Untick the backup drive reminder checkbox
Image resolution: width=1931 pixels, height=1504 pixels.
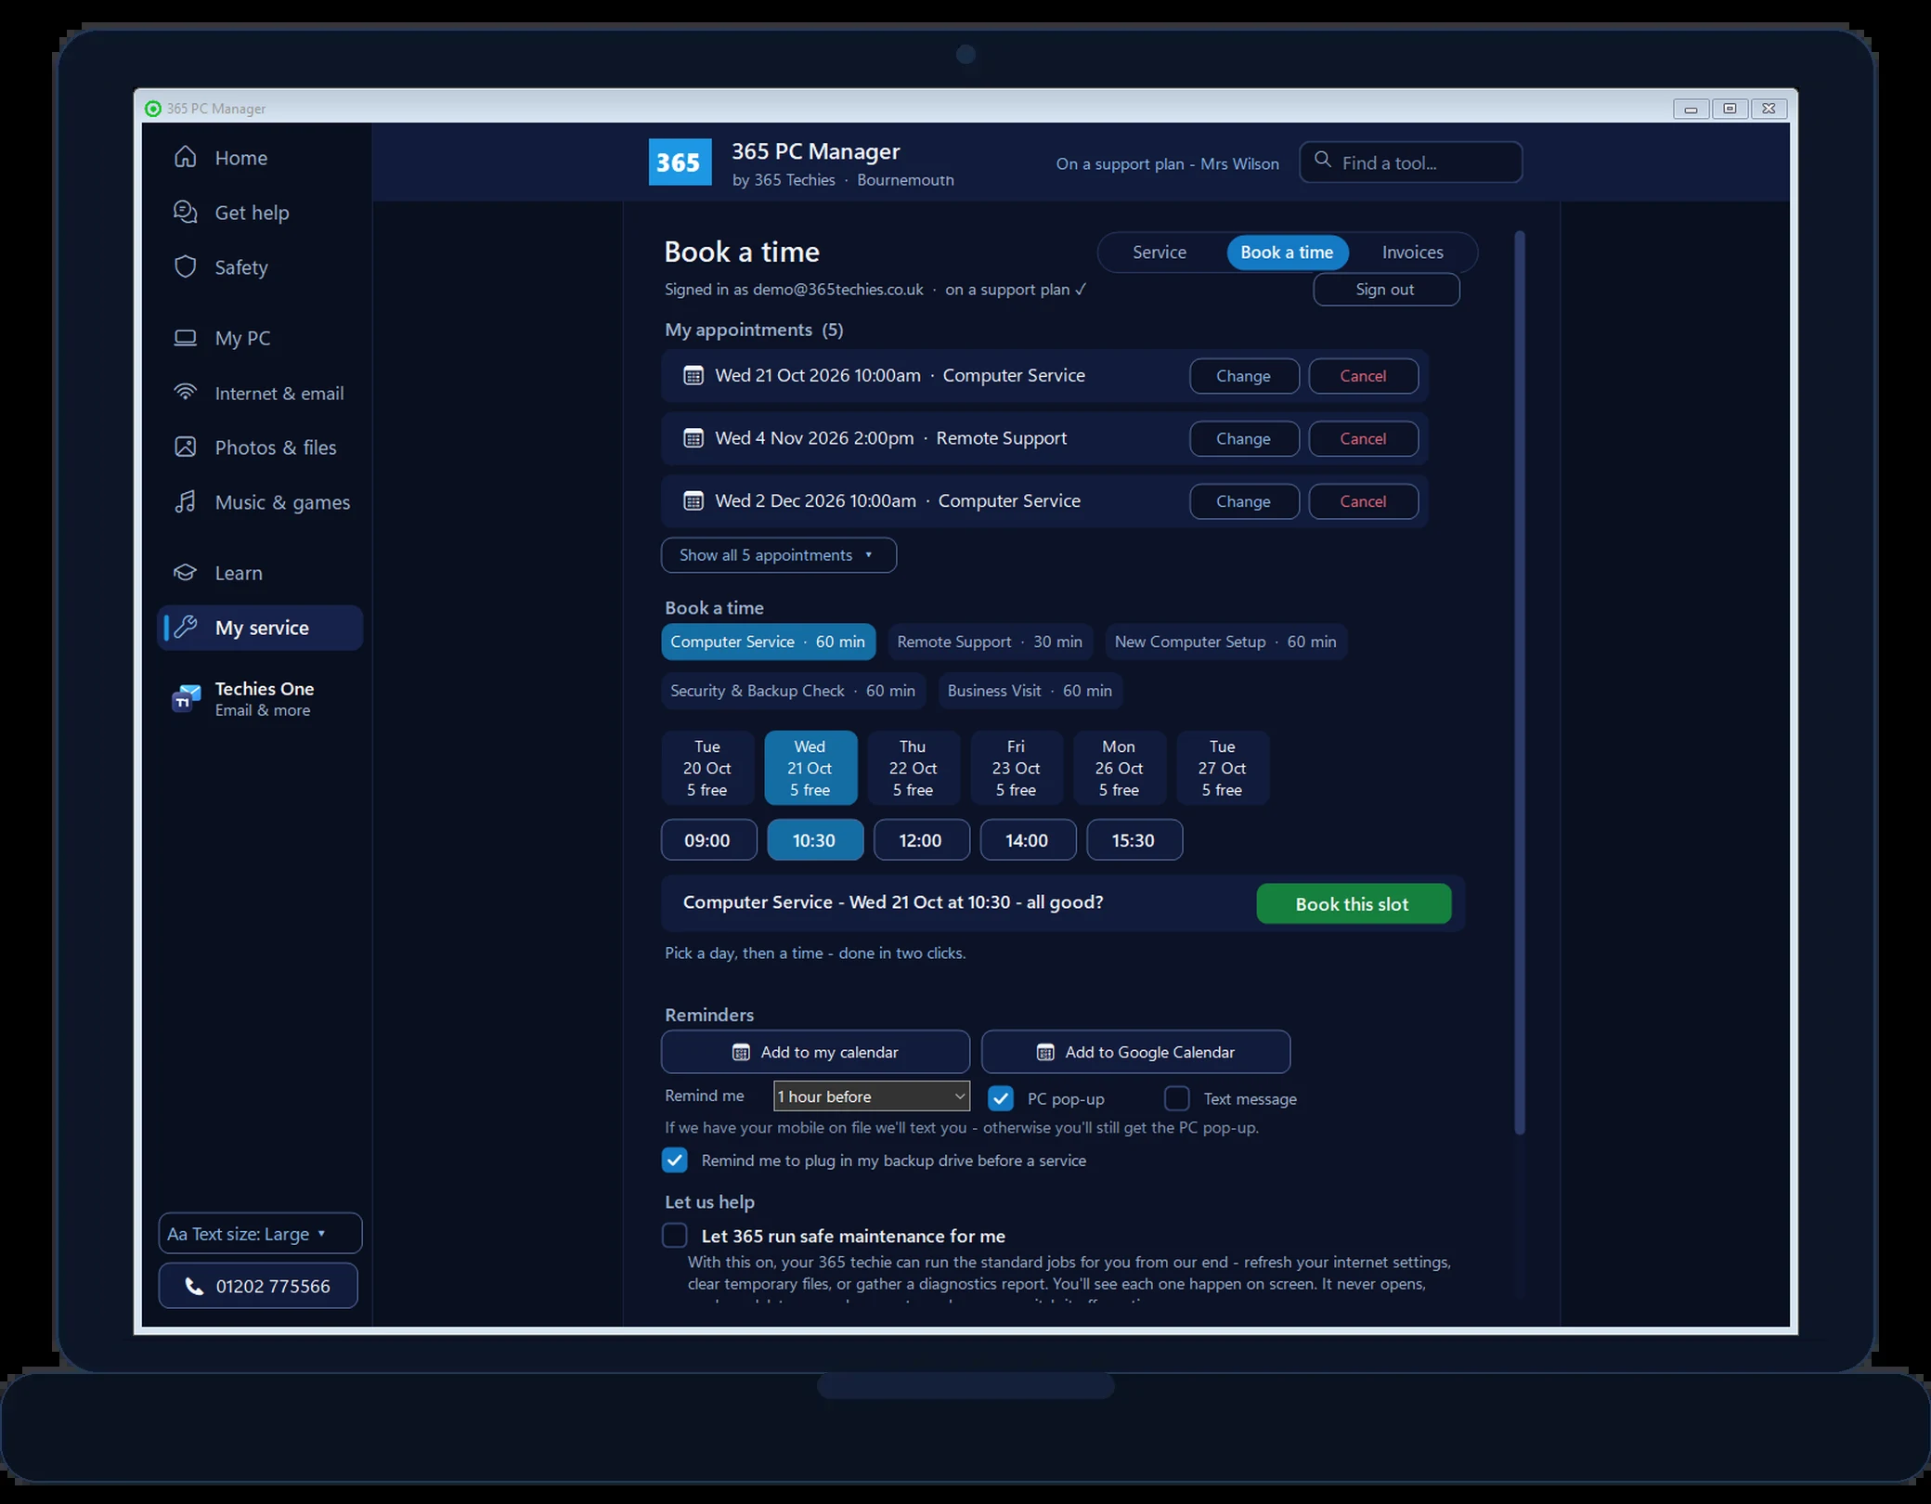click(x=675, y=1160)
